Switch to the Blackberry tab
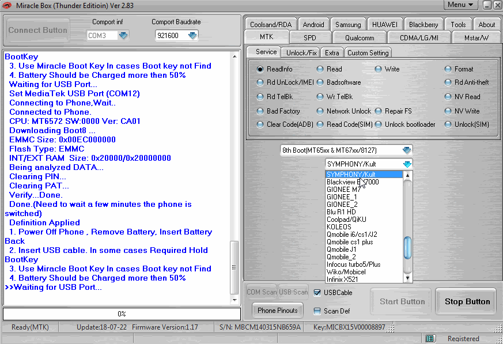This screenshot has width=503, height=344. click(423, 24)
